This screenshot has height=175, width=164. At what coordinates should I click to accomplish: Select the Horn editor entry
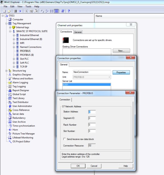15,130
